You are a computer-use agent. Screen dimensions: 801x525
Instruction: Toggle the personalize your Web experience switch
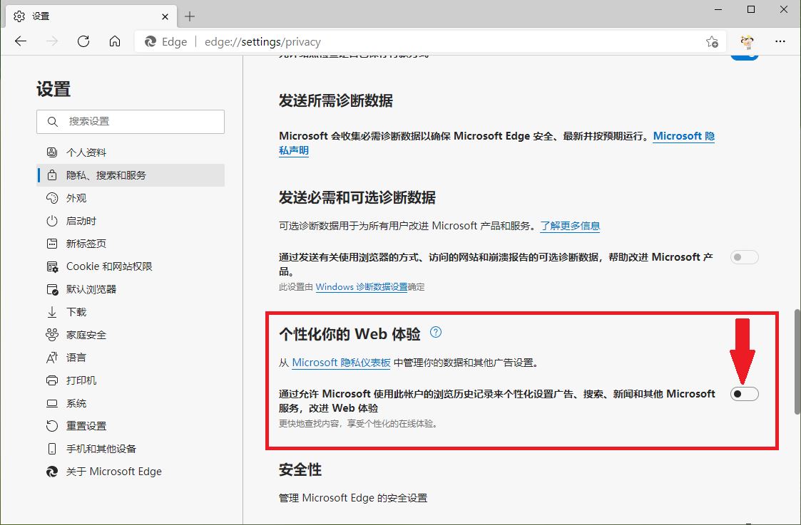click(744, 393)
